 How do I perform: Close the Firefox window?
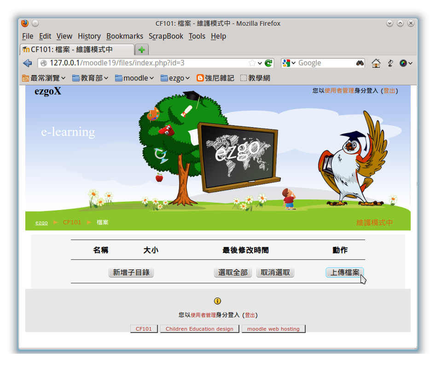click(411, 23)
